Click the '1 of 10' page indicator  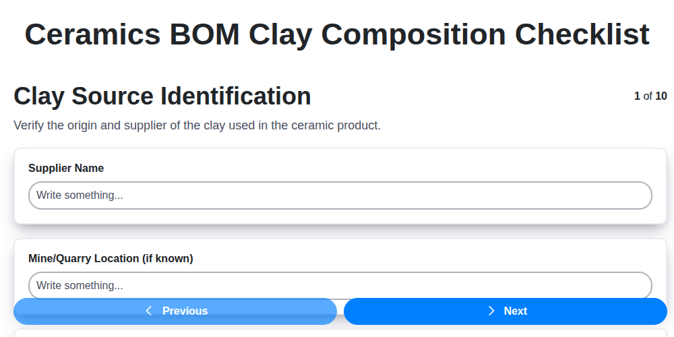point(650,96)
